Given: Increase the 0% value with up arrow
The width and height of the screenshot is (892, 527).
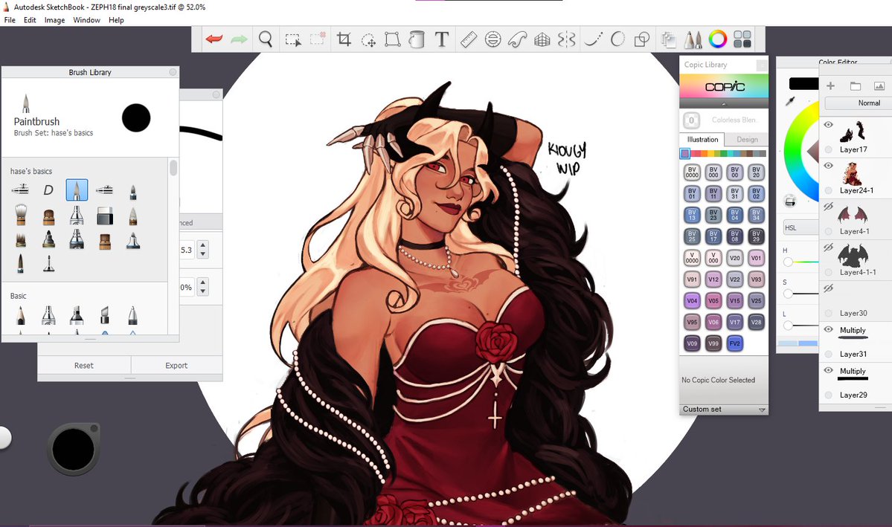Looking at the screenshot, I should tap(203, 282).
